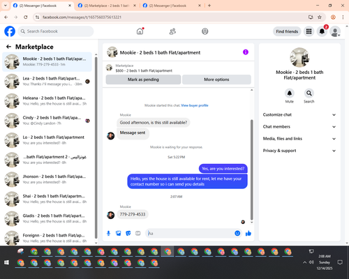The image size is (349, 279).
Task: Open the Shai conversation
Action: pos(47,199)
